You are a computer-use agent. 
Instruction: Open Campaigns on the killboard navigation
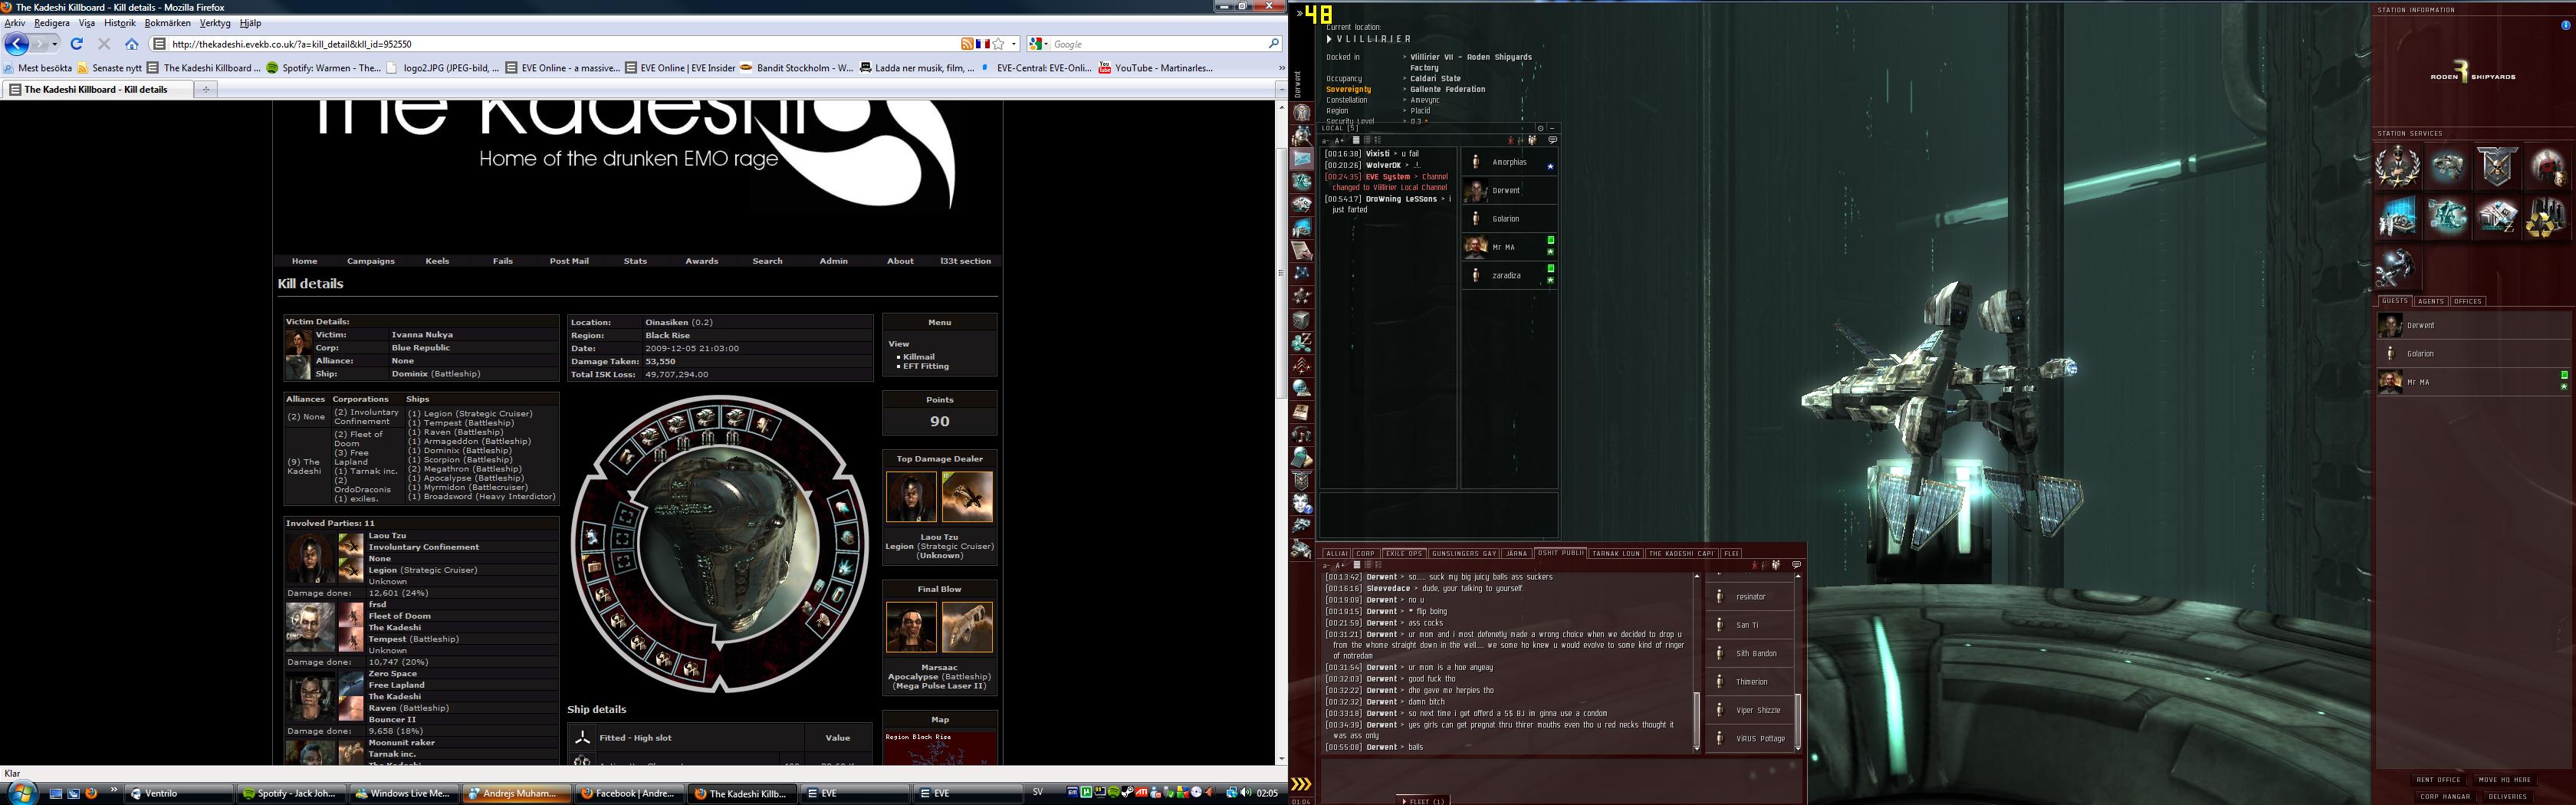pos(371,261)
